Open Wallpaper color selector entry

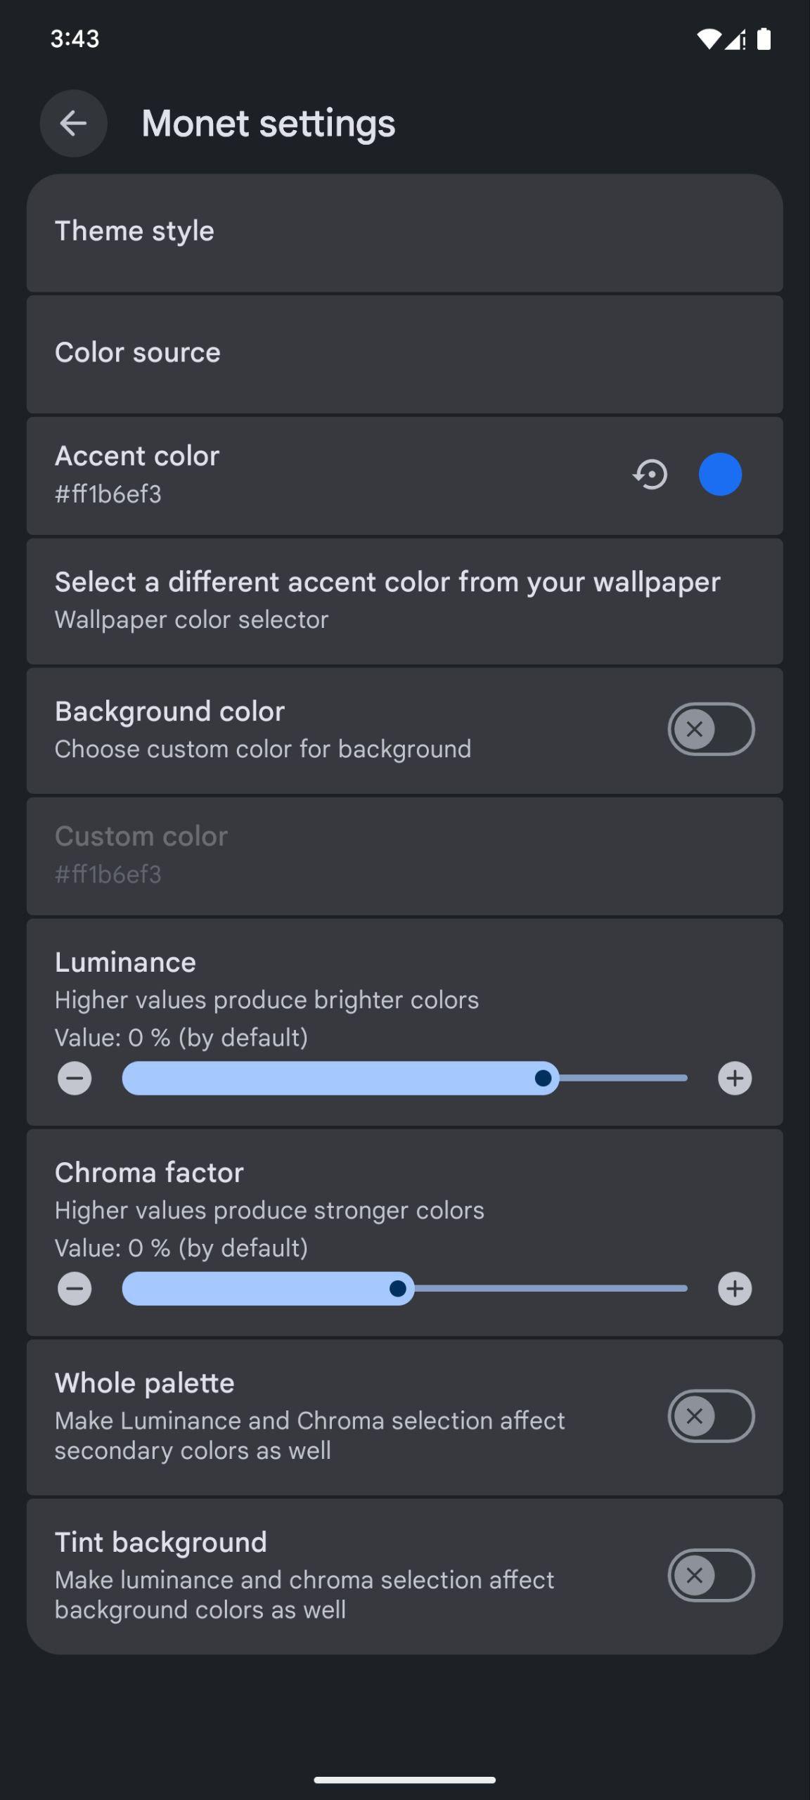point(405,601)
